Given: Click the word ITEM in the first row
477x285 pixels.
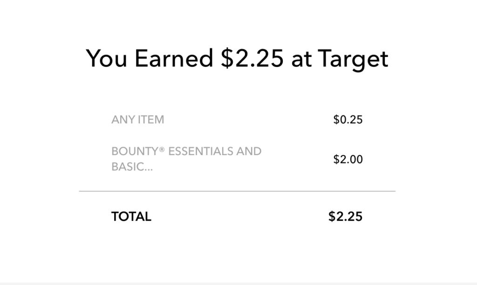Looking at the screenshot, I should pos(151,120).
